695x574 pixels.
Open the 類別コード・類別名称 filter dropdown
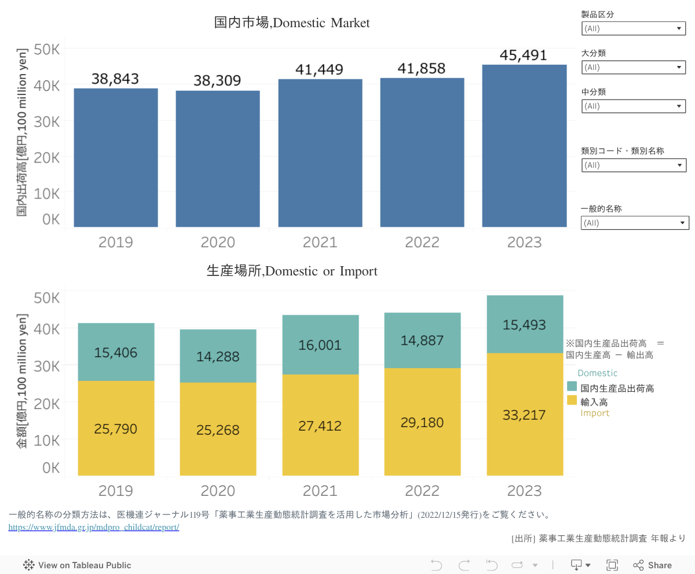tap(633, 165)
